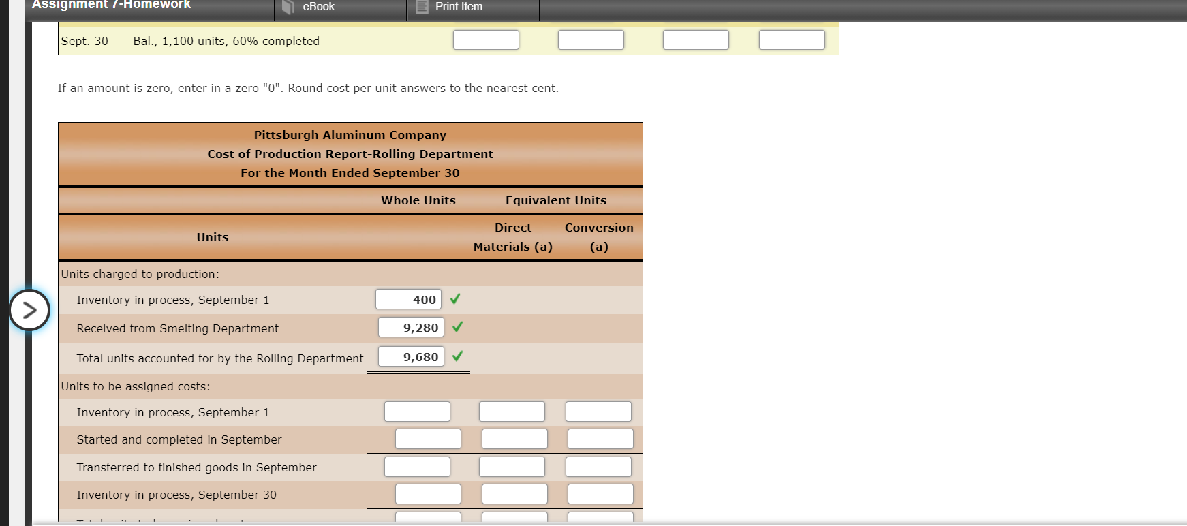Select Received from Smelting Department units field
Viewport: 1187px width, 526px height.
point(411,327)
